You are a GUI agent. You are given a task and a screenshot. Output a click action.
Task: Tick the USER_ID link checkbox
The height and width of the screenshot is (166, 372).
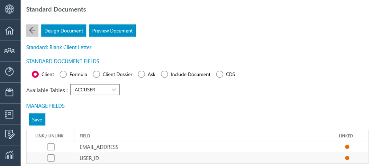(x=51, y=158)
